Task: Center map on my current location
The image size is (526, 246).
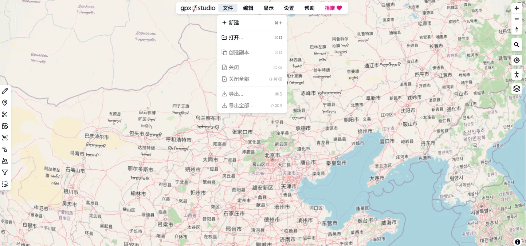Action: [x=517, y=60]
